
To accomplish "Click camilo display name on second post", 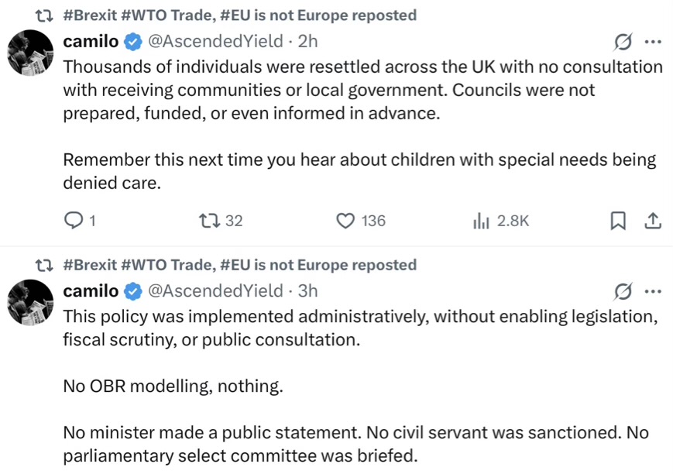I will [x=91, y=291].
